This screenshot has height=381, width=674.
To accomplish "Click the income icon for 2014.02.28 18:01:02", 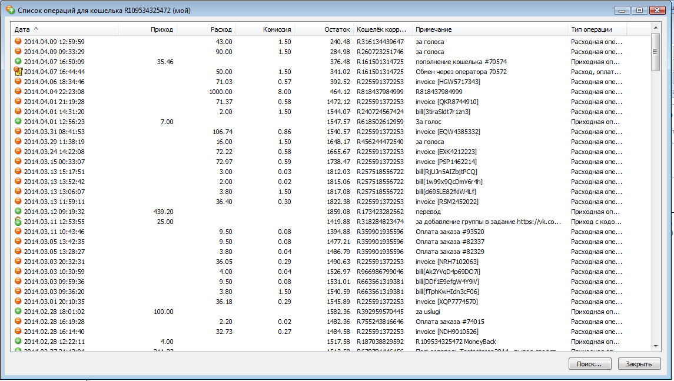I will pos(18,311).
